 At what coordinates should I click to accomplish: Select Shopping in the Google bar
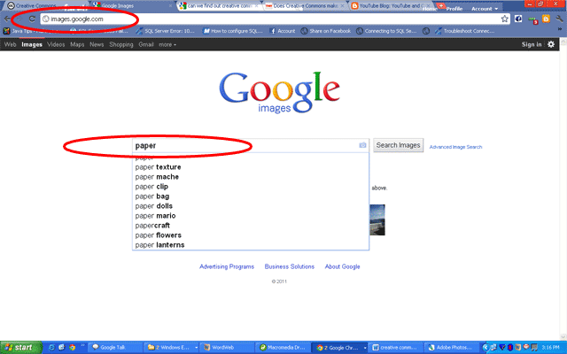(x=121, y=44)
